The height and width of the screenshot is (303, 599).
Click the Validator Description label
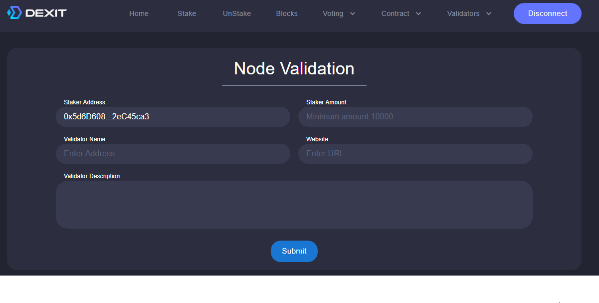click(92, 176)
